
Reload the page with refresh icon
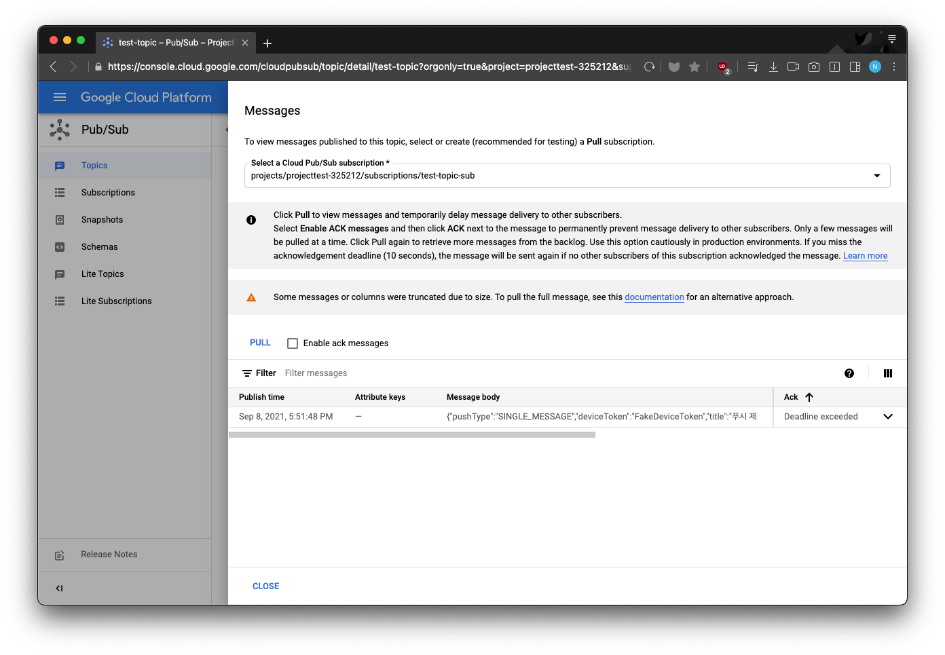650,67
